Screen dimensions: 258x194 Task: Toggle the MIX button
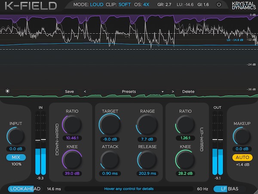(16, 157)
